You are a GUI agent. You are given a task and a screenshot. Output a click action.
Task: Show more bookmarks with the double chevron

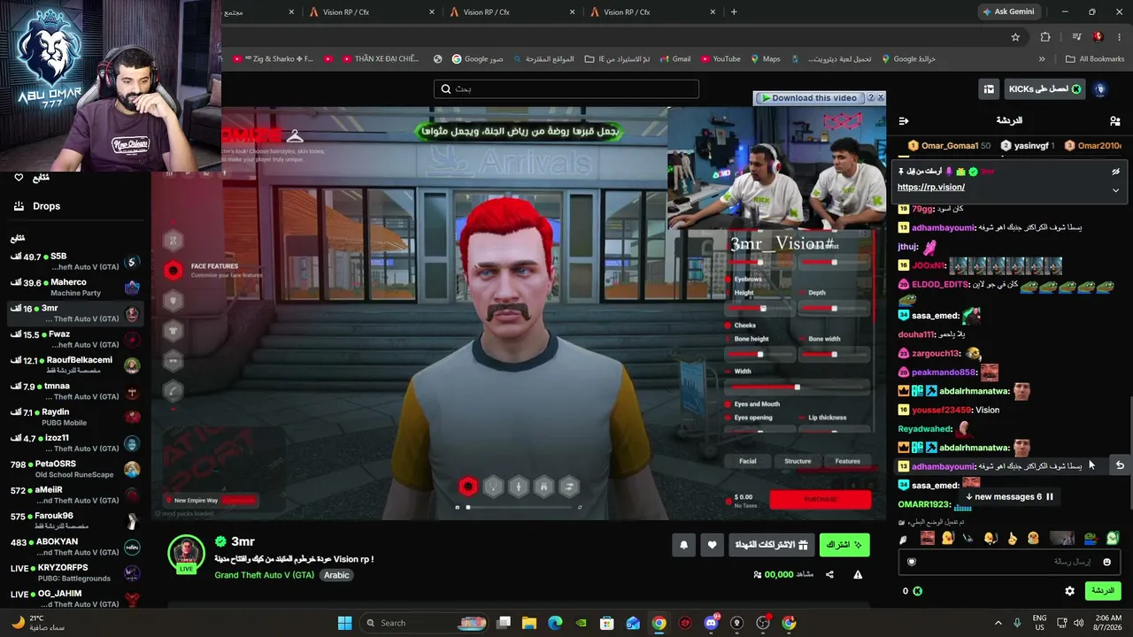pos(1042,59)
